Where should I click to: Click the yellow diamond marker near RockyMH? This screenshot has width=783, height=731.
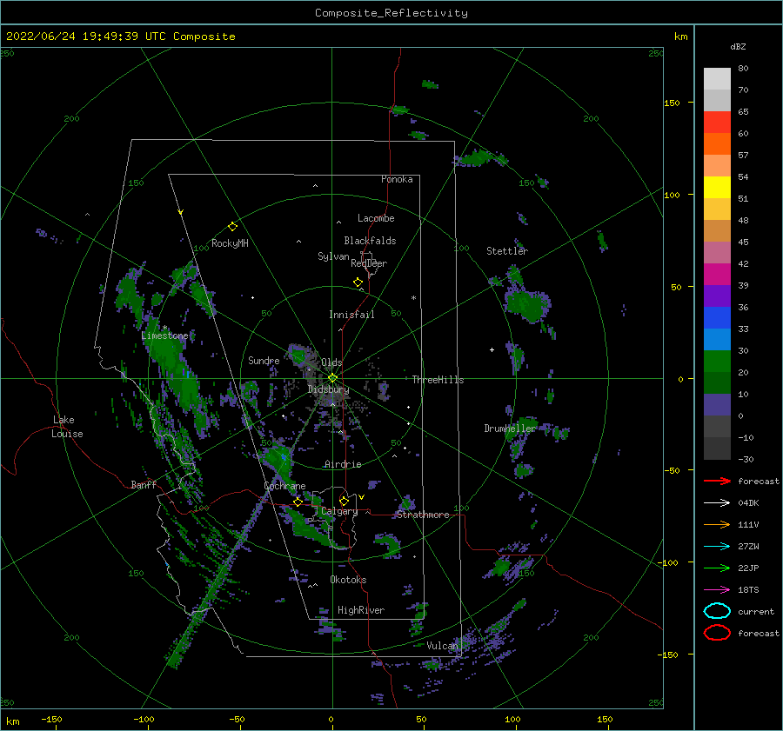232,227
